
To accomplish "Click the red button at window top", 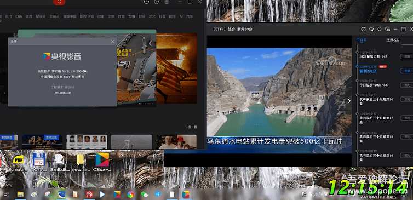I will click(59, 2).
